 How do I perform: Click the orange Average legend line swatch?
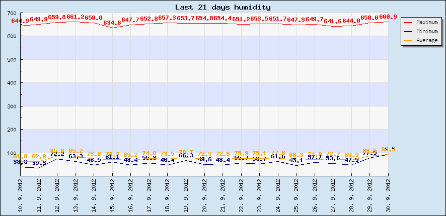point(408,40)
